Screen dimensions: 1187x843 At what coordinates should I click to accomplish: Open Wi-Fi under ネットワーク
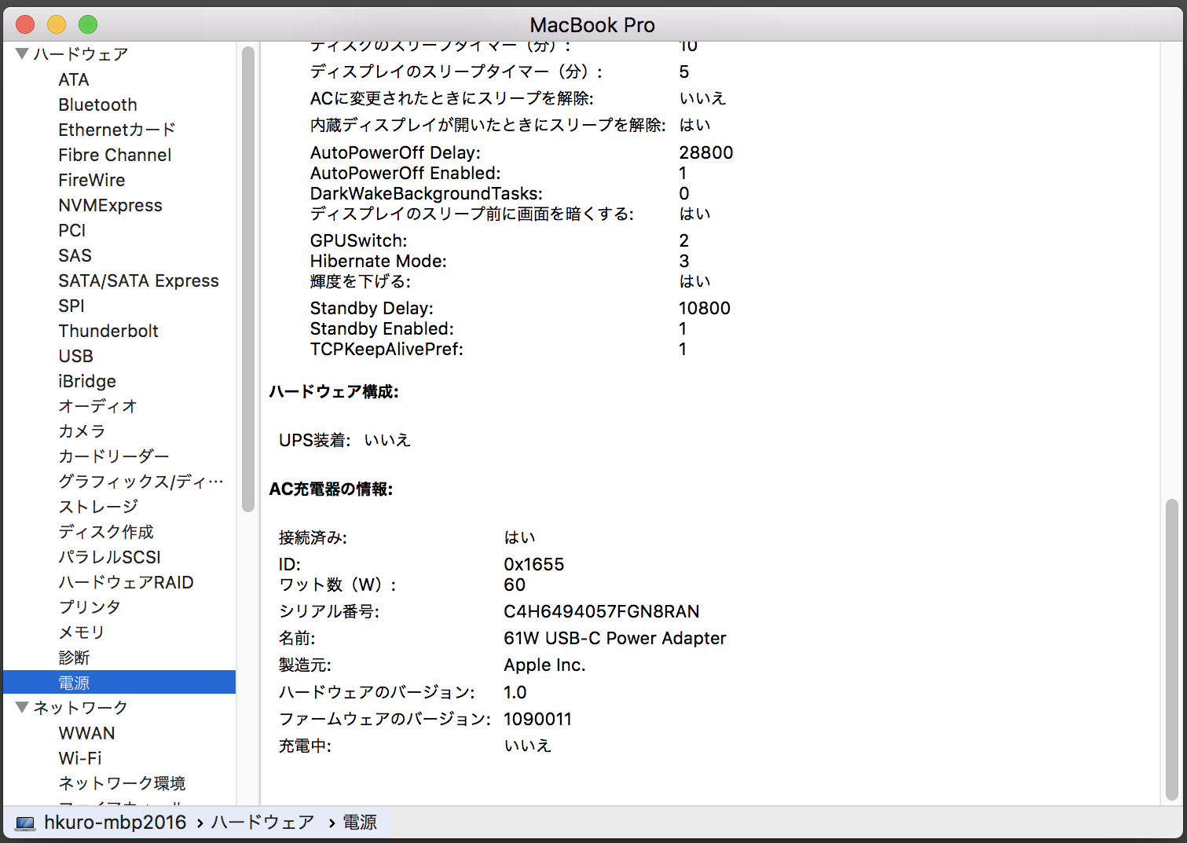coord(80,758)
